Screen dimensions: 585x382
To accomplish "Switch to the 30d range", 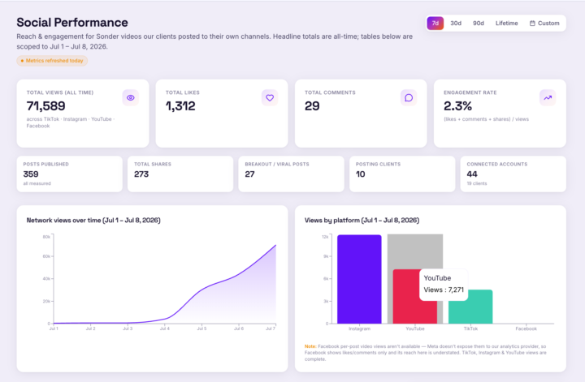I will 456,23.
